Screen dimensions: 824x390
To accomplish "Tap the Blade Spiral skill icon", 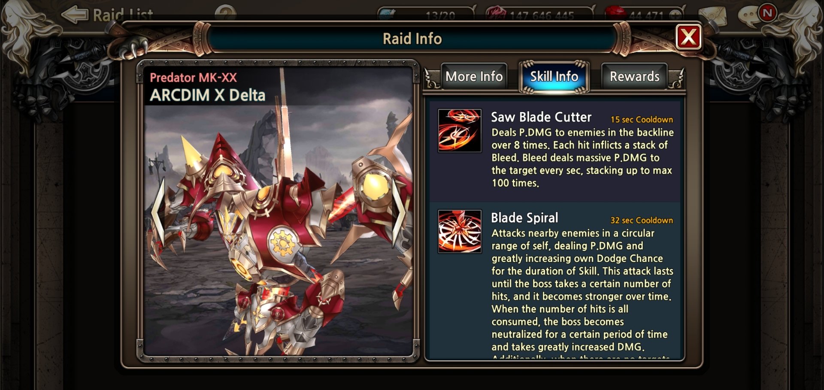I will (x=460, y=231).
